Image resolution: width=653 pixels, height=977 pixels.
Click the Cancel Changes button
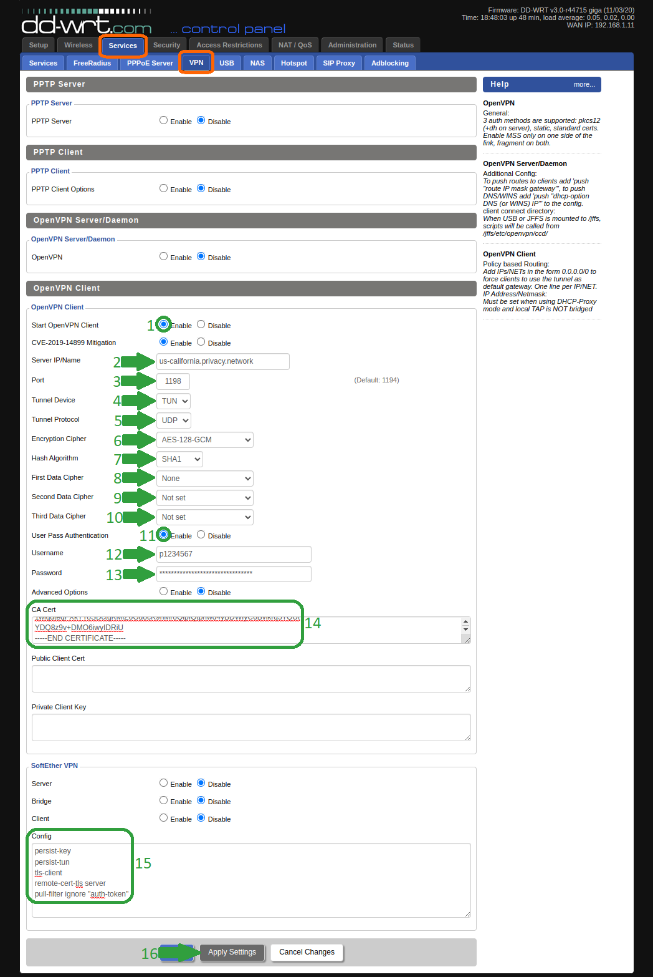click(307, 952)
